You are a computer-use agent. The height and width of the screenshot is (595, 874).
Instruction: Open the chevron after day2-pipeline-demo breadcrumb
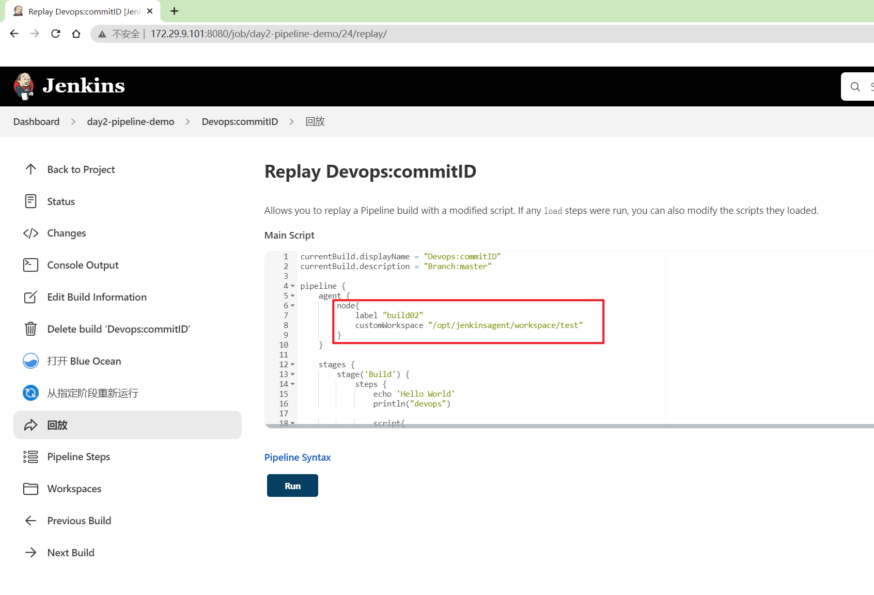[x=188, y=121]
